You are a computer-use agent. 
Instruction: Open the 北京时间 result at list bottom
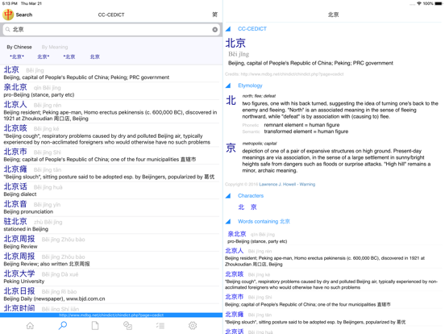(111, 308)
